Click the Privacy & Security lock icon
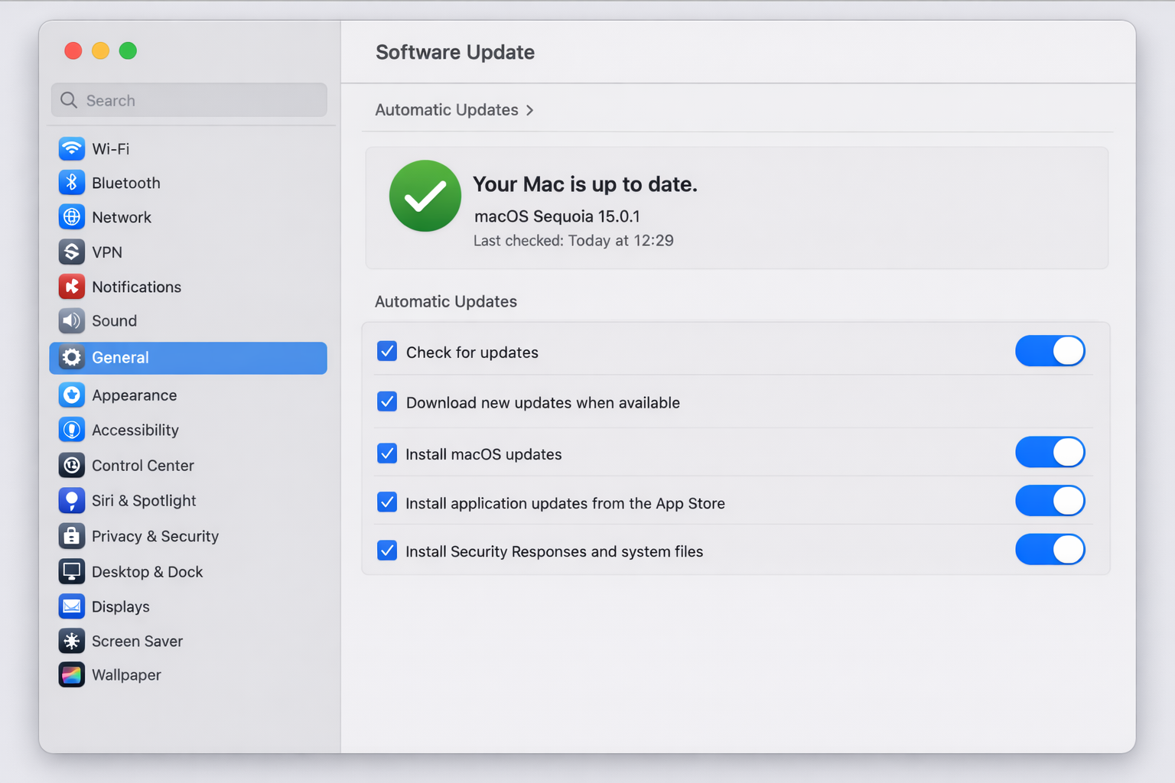Image resolution: width=1175 pixels, height=783 pixels. (72, 536)
